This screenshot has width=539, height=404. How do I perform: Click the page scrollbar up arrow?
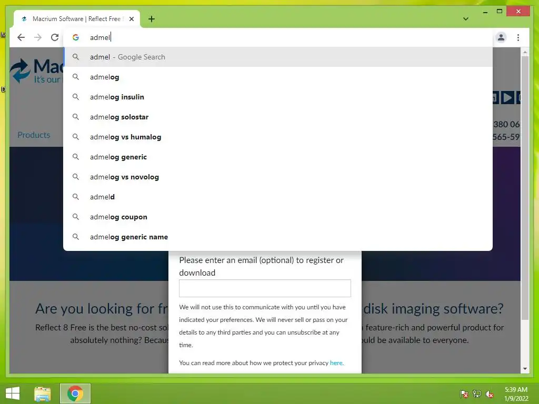(525, 52)
